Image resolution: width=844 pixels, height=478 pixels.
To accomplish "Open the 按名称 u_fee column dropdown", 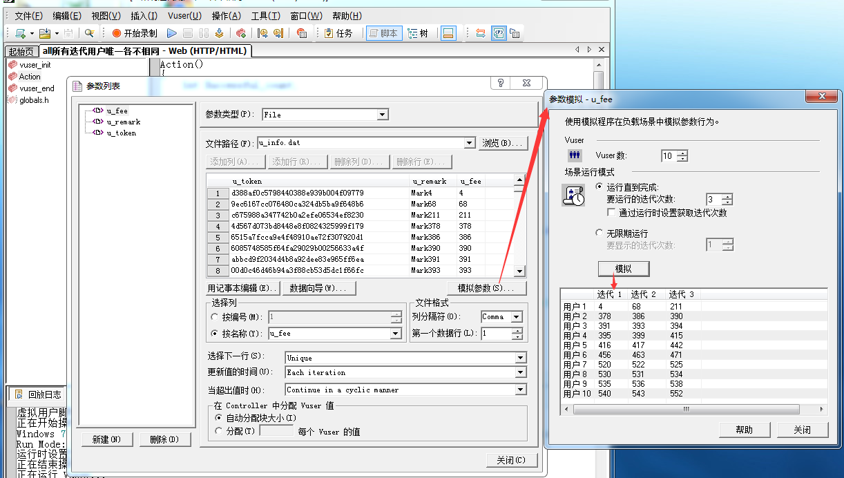I will [x=396, y=334].
